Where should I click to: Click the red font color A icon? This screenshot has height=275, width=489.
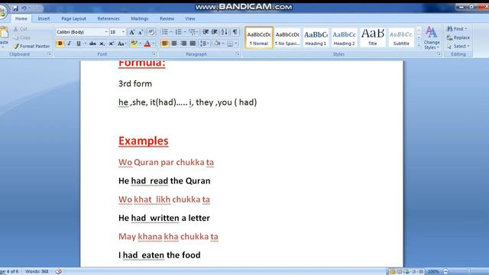coord(147,44)
